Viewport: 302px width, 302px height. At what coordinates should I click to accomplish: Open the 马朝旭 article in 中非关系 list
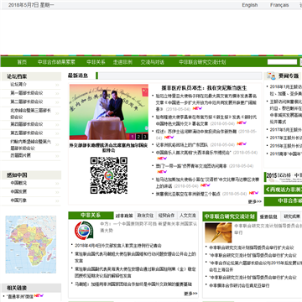pyautogui.click(x=133, y=284)
